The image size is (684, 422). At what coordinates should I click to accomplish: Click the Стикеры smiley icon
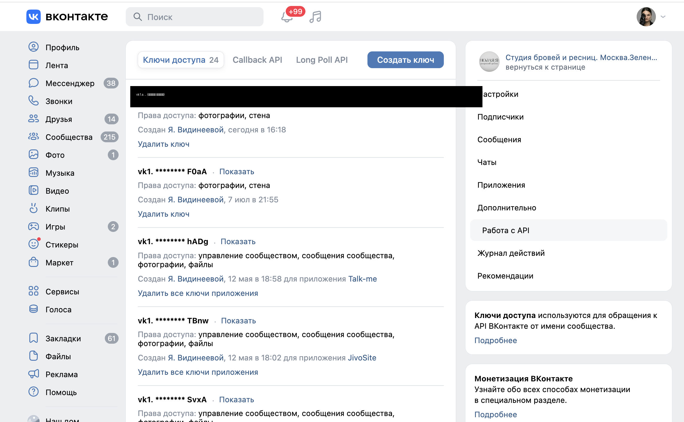34,244
